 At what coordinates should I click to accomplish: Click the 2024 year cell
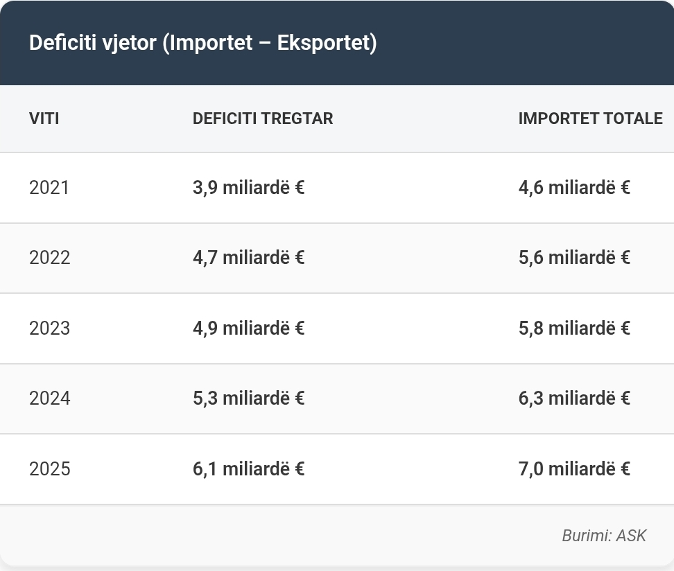pos(49,398)
